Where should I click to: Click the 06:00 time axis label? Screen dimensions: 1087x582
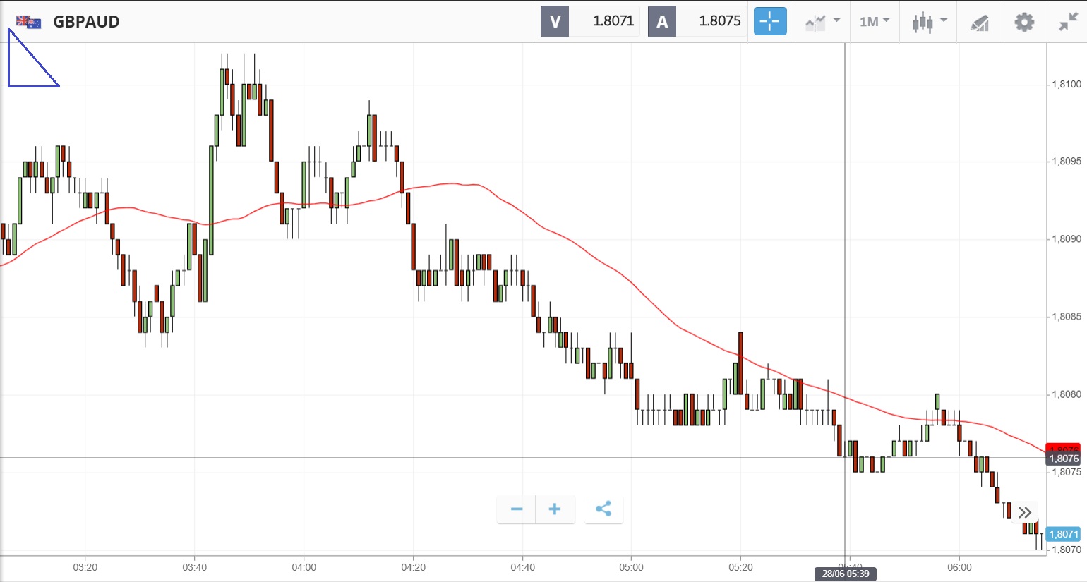pyautogui.click(x=960, y=567)
